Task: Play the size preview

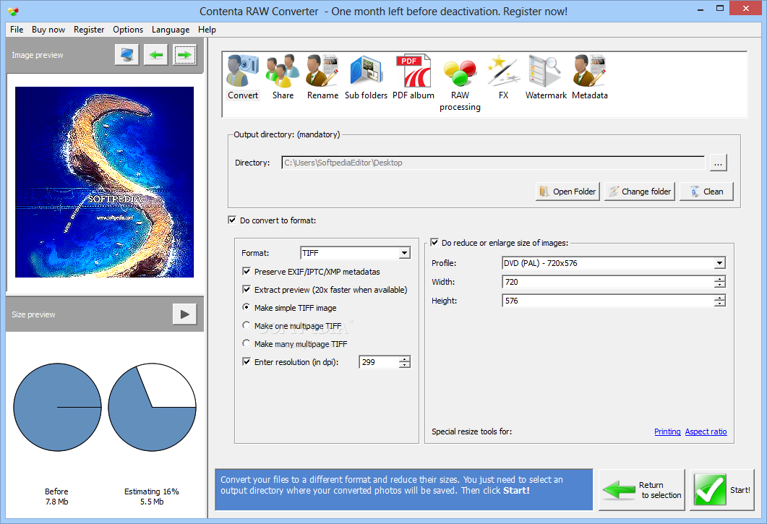Action: 185,314
